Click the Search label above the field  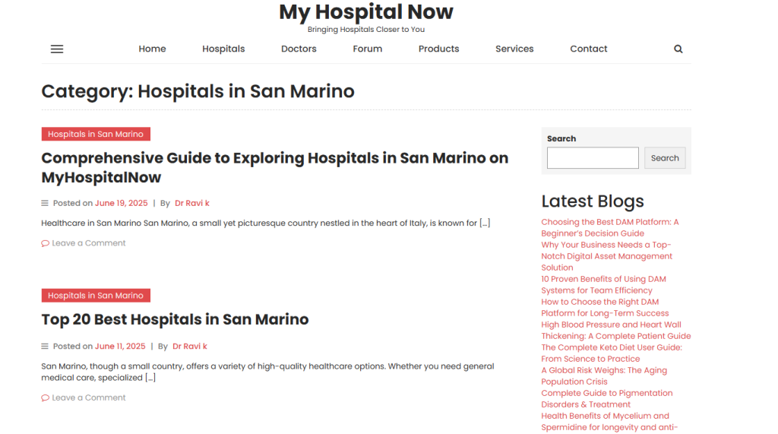pos(561,138)
